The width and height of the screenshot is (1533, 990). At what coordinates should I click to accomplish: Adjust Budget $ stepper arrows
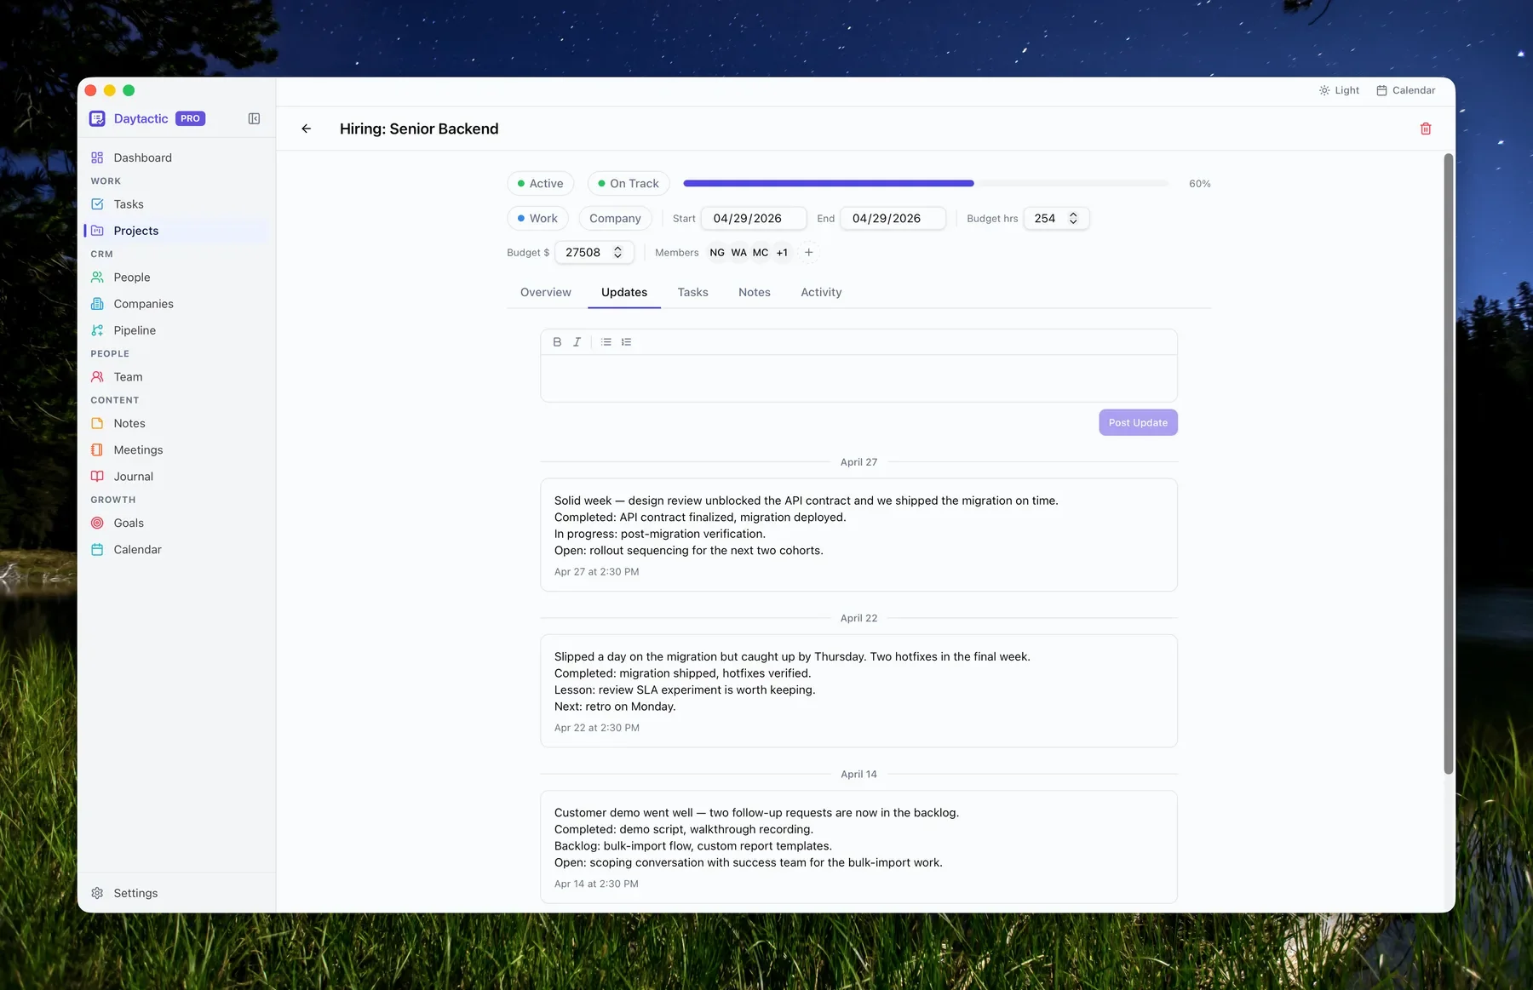pyautogui.click(x=617, y=253)
